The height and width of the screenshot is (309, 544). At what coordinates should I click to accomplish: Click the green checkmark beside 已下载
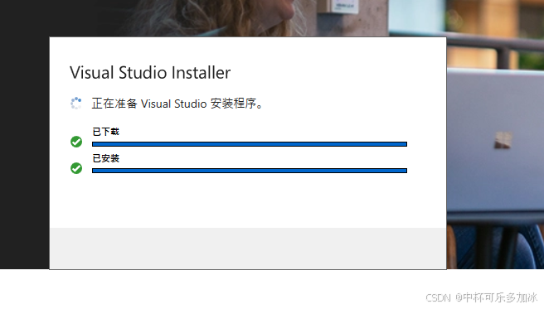[76, 142]
